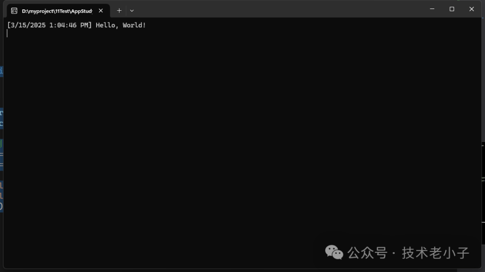Screen dimensions: 485x272
Task: Click the background editor strip at the left edge
Action: [1, 139]
